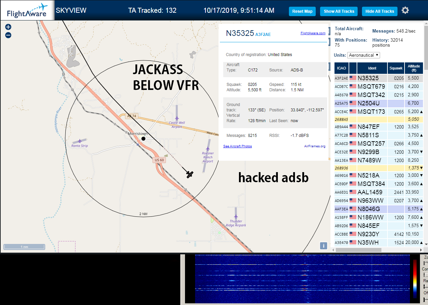Viewport: 428px width, 305px height.
Task: Sort table by ICAO column header
Action: point(342,68)
